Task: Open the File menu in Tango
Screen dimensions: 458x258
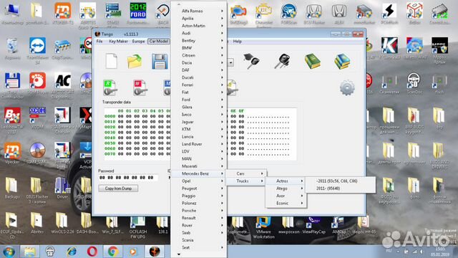Action: pyautogui.click(x=99, y=42)
